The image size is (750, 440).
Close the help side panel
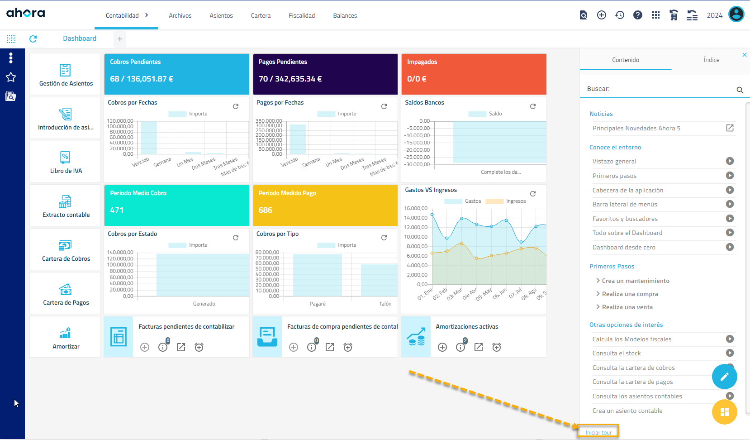[745, 55]
